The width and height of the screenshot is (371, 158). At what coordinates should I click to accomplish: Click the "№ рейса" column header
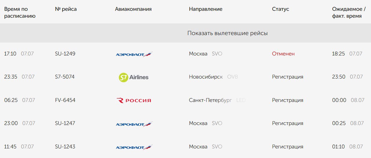66,9
